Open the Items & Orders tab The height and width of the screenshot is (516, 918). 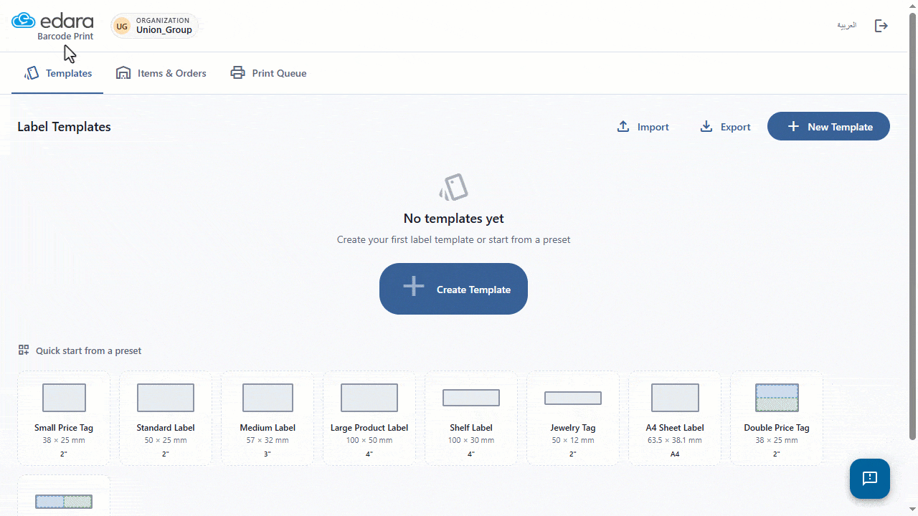pos(161,73)
